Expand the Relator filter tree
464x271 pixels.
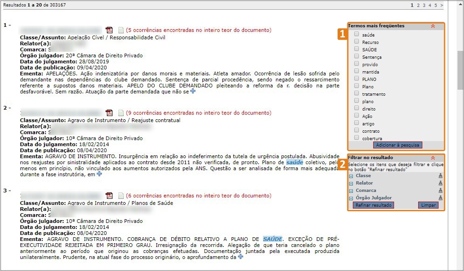[x=351, y=184]
